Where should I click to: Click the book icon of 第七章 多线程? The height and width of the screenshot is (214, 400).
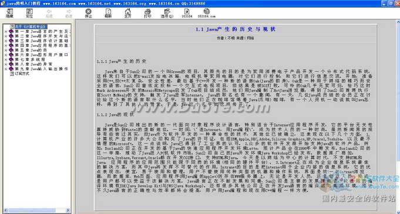coord(11,60)
